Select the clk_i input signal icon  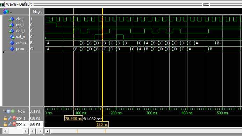[12, 19]
